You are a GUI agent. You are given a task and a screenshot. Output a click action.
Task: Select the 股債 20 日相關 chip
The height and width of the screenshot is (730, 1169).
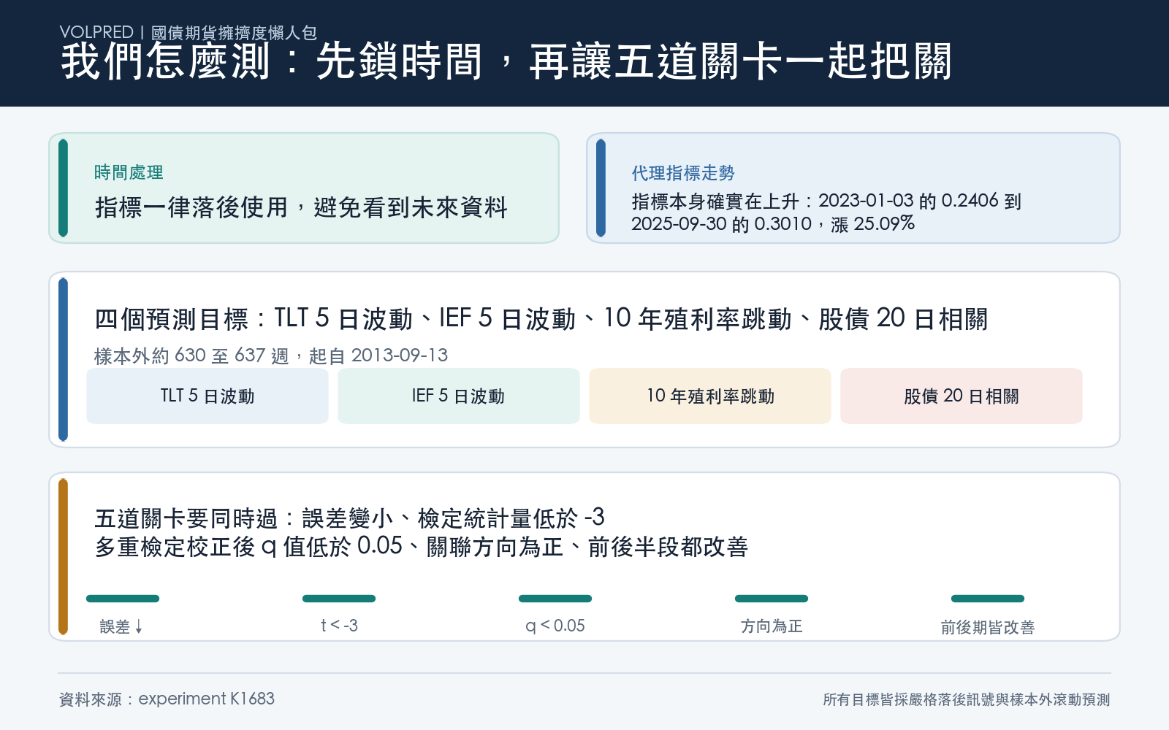pos(962,396)
